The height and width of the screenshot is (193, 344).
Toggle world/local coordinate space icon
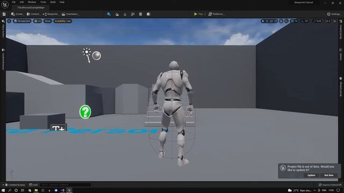(x=281, y=21)
